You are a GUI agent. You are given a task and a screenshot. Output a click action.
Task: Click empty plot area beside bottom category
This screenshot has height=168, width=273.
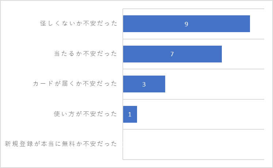(x=194, y=144)
